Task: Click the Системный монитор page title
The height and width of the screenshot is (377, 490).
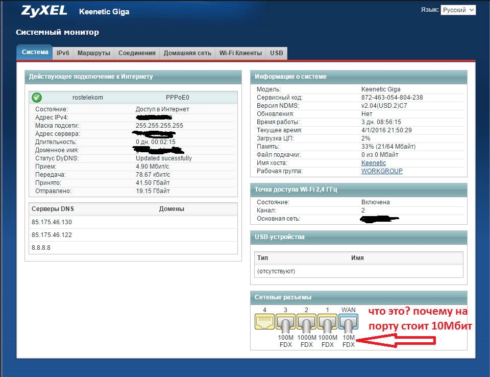Action: pos(58,32)
